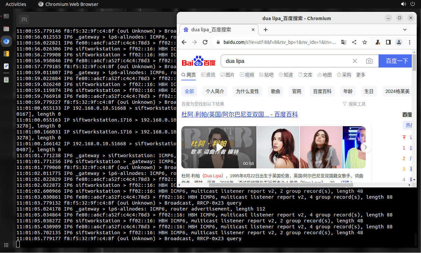Switch to the 图片 search tab
This screenshot has width=421, height=253.
[227, 75]
